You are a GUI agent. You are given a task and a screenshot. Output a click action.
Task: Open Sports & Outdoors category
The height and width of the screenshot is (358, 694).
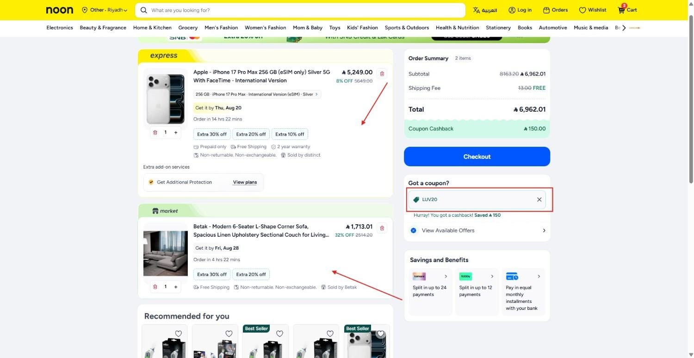point(407,28)
